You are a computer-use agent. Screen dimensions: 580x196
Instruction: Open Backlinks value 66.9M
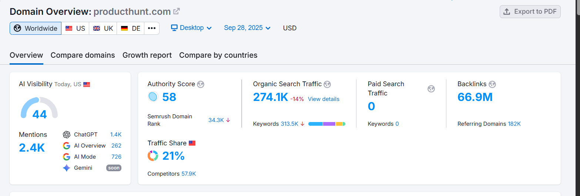pos(475,97)
